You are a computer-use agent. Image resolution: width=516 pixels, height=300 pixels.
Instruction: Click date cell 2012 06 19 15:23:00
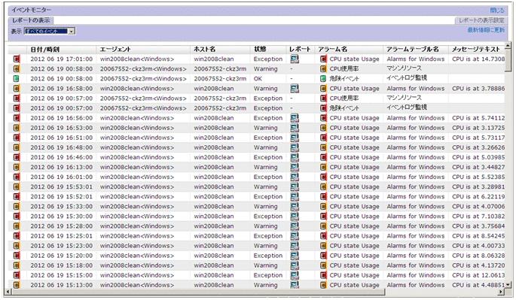tap(62, 246)
